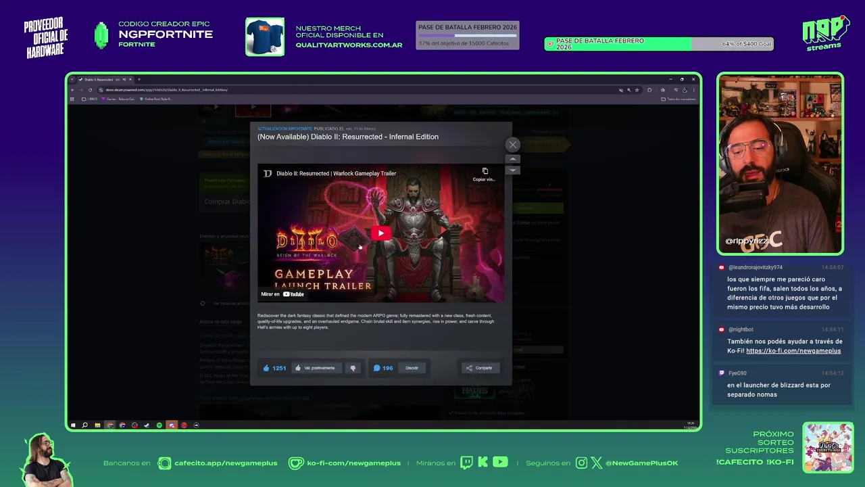Open Windows taskbar search
The width and height of the screenshot is (865, 487).
[x=85, y=425]
